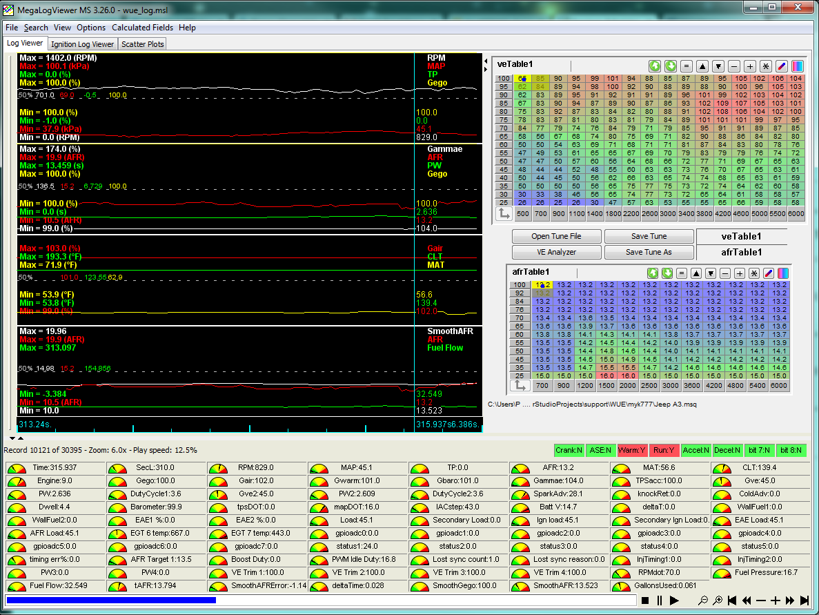819x615 pixels.
Task: Click the color gradient swatch in afrTable1 toolbar
Action: click(783, 273)
